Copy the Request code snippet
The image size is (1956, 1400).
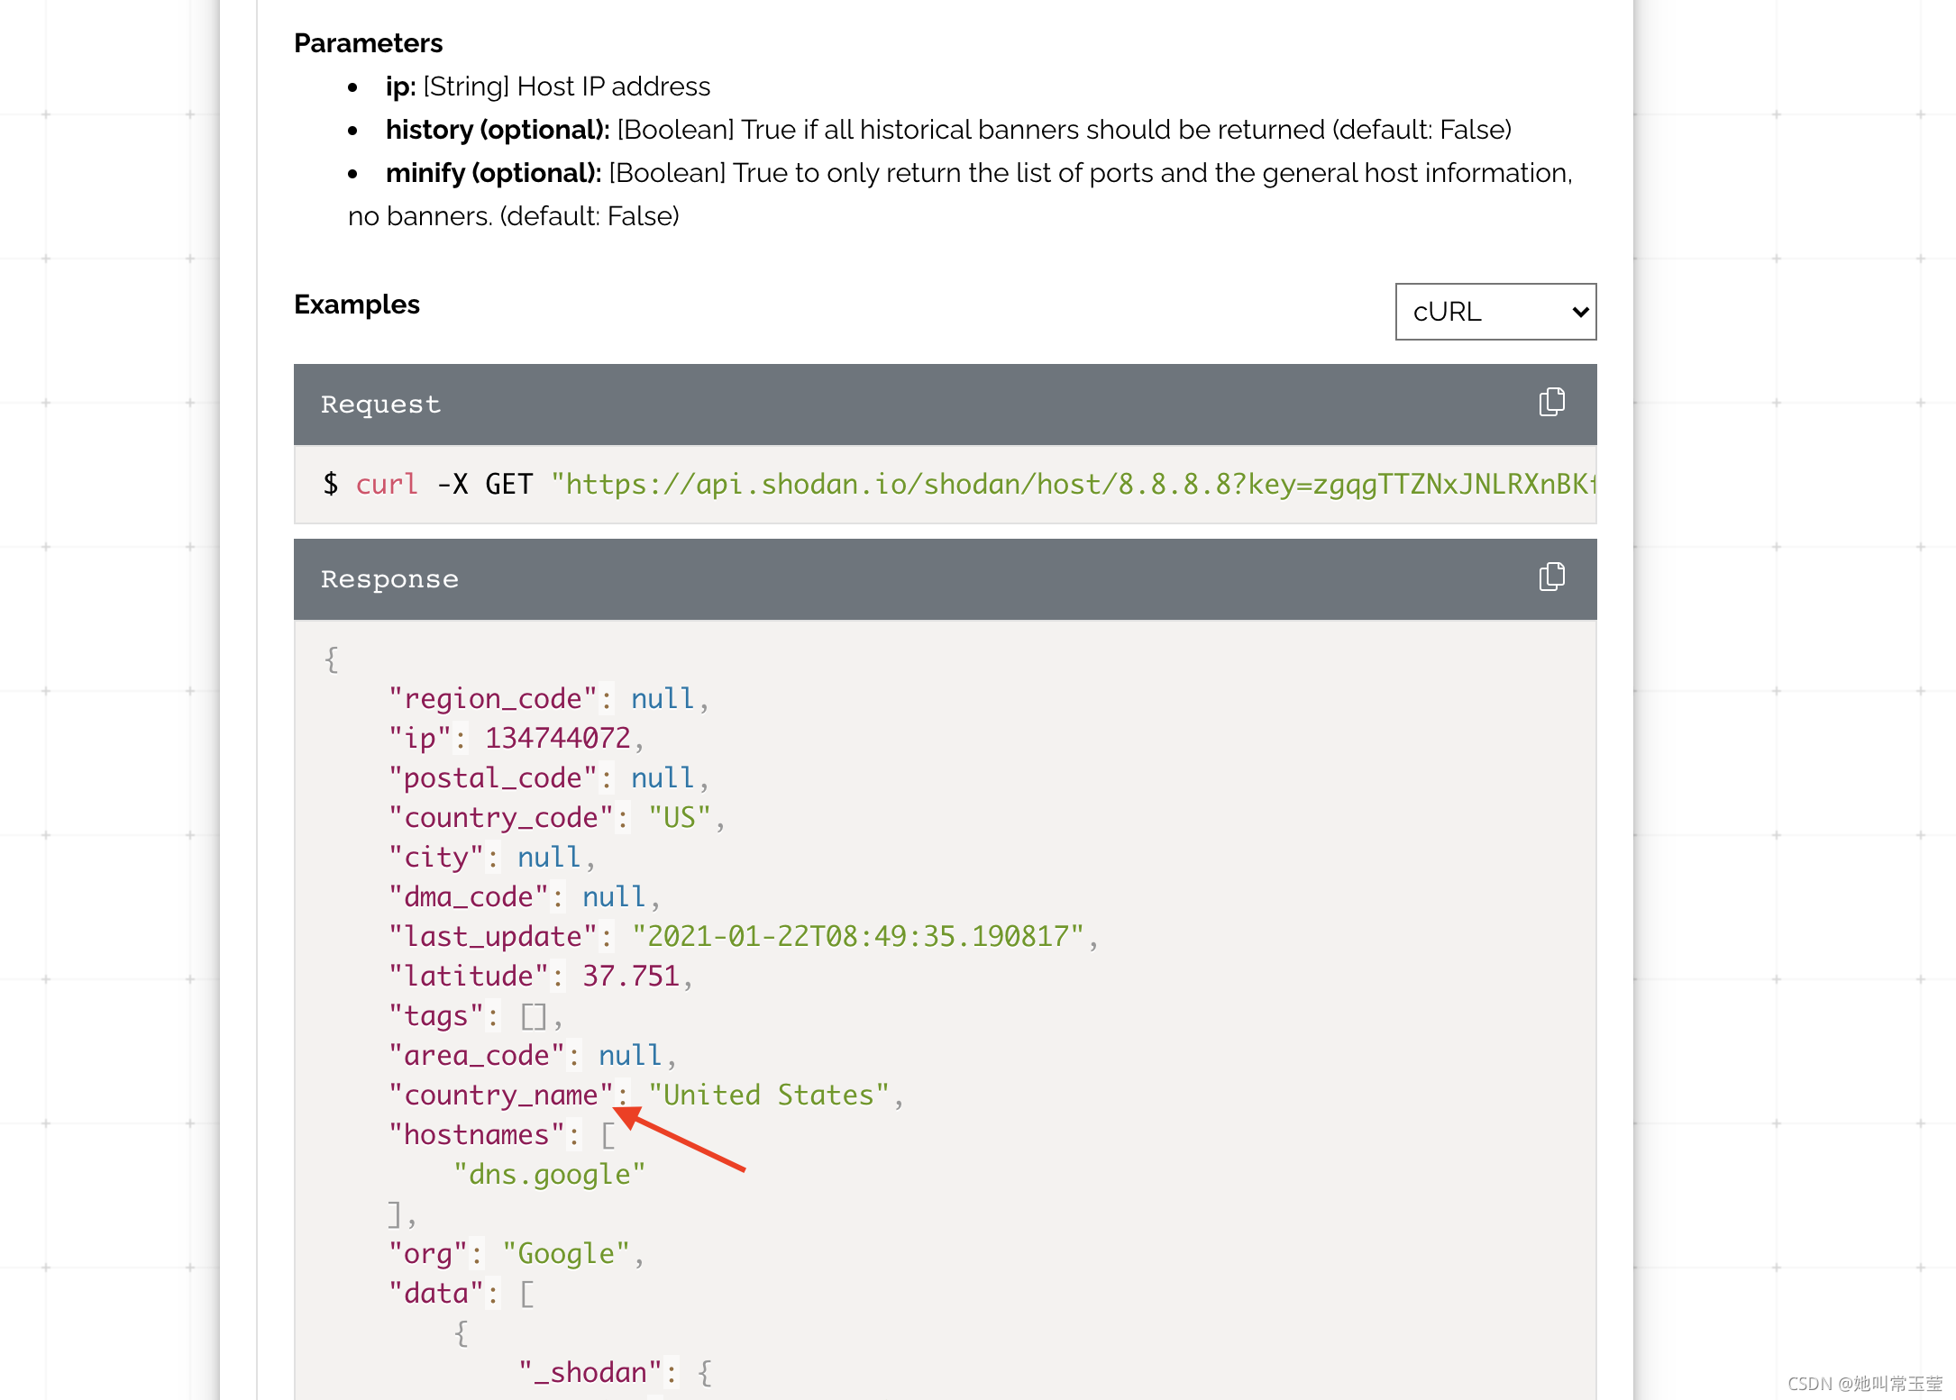[x=1551, y=403]
